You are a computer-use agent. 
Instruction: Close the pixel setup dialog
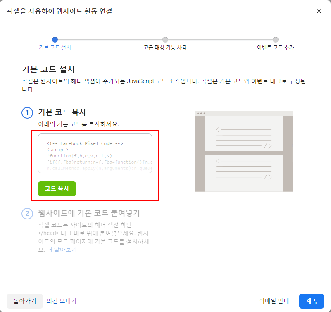point(319,11)
